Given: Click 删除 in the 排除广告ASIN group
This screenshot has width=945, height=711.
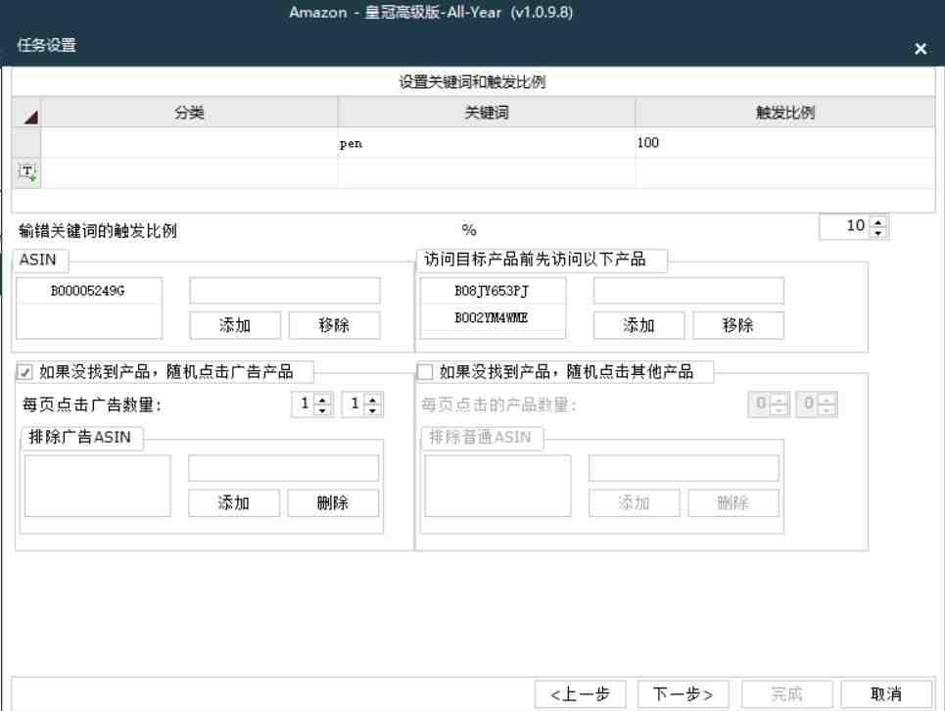Looking at the screenshot, I should (333, 502).
